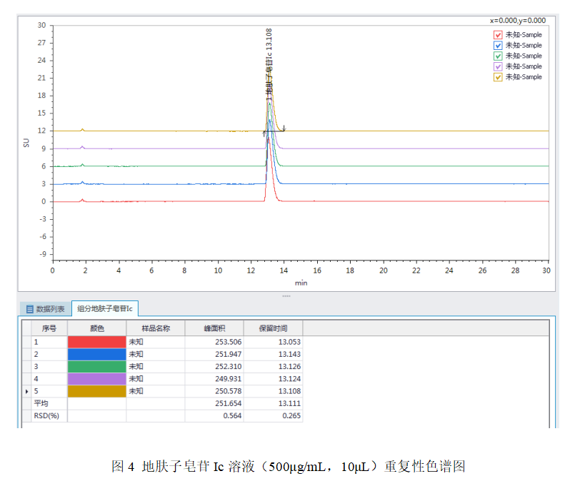Toggle the blue 未知-Sample legend checkbox
Image resolution: width=575 pixels, height=491 pixels.
[x=498, y=46]
